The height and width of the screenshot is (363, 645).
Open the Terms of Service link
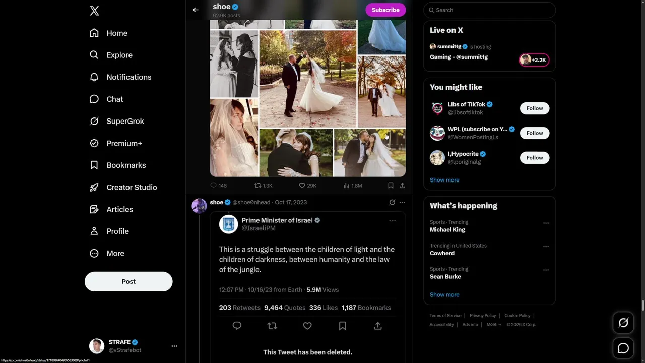[x=445, y=316]
